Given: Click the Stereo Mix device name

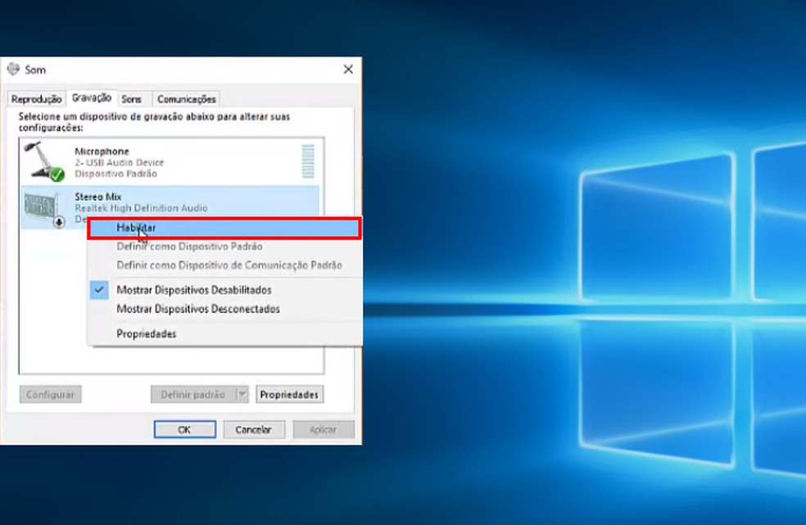Looking at the screenshot, I should 98,197.
